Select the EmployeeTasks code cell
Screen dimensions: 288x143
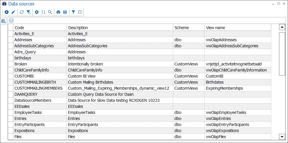pyautogui.click(x=40, y=112)
